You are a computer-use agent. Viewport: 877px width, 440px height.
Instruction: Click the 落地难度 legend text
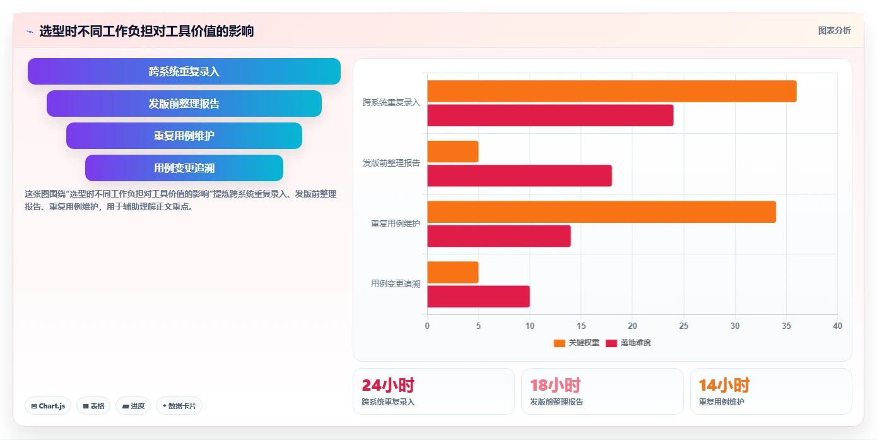[635, 343]
